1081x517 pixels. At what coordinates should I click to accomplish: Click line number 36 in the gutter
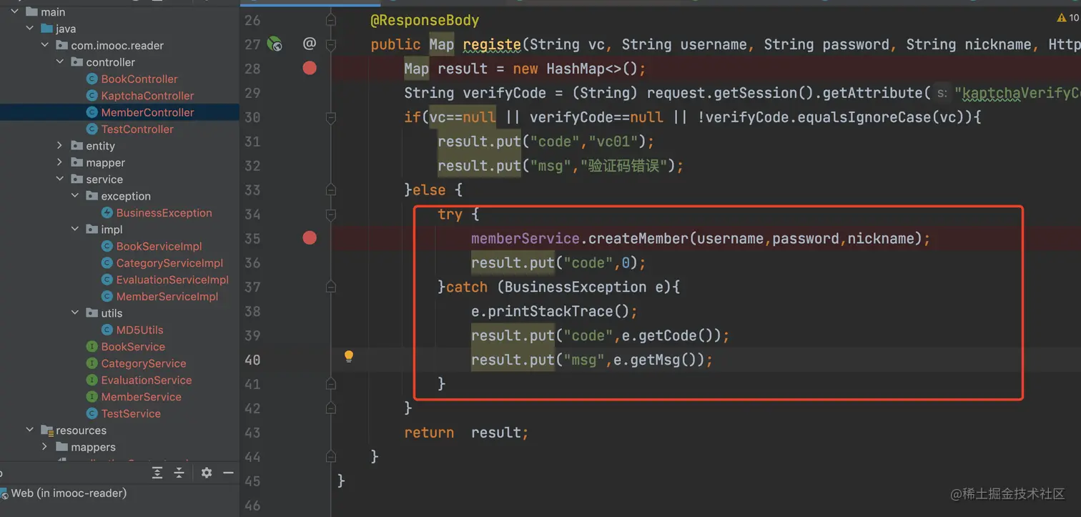(252, 262)
